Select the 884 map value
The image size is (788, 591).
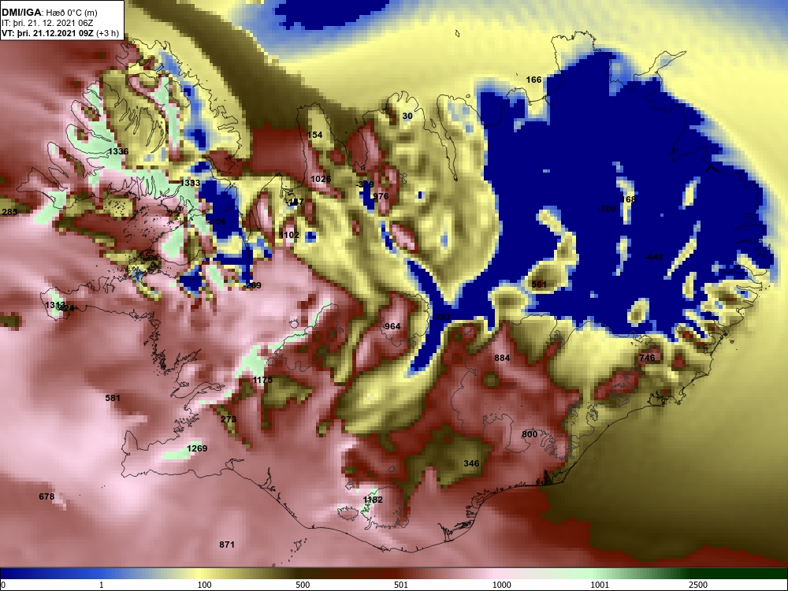point(502,358)
